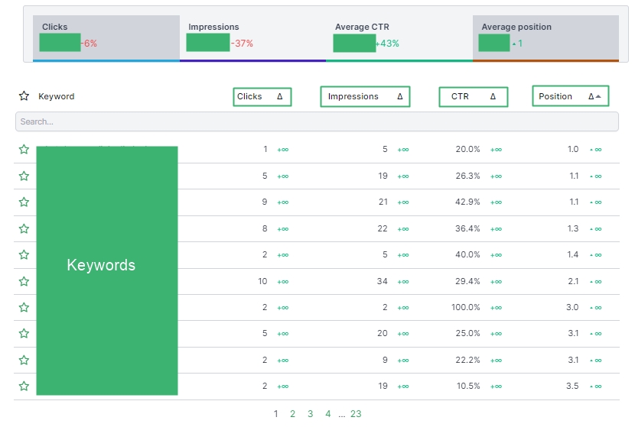Select the Average CTR metric tab

pyautogui.click(x=399, y=38)
